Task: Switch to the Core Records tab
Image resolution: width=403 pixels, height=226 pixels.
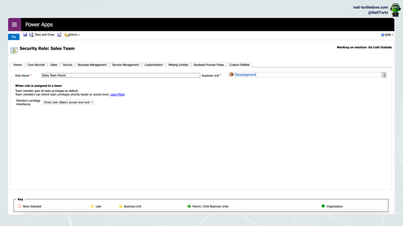Action: pyautogui.click(x=36, y=65)
